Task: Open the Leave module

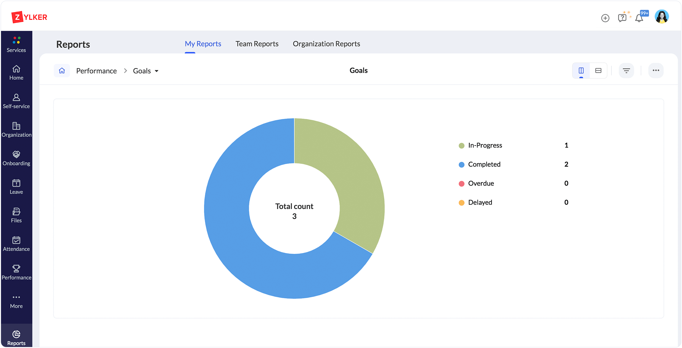Action: 16,187
